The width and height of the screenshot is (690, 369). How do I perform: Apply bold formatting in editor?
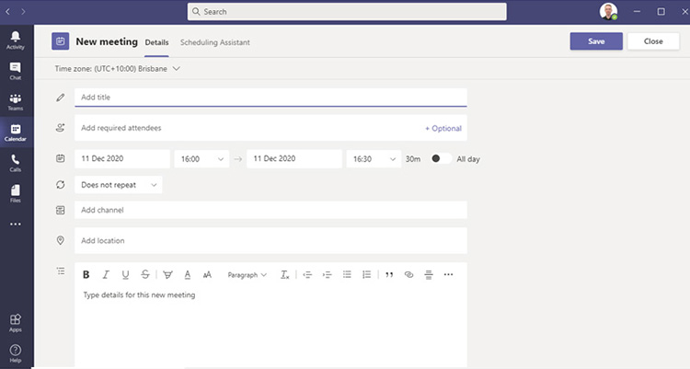[x=86, y=274]
